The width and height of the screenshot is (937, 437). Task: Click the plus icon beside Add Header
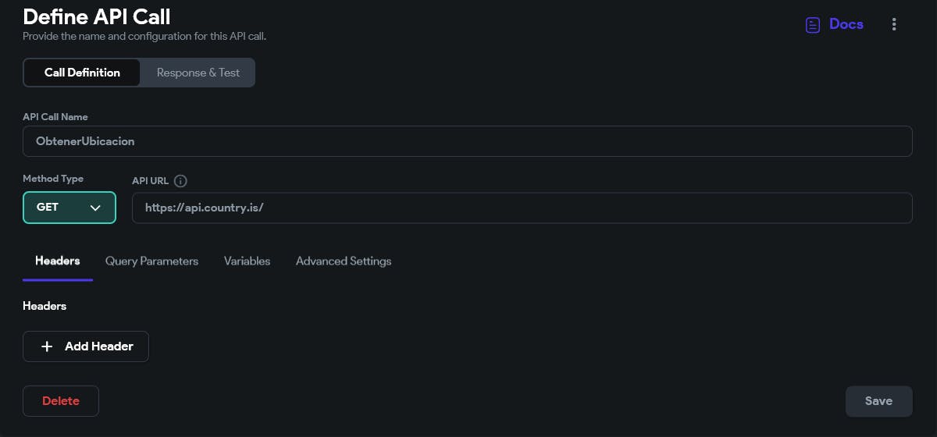(x=47, y=346)
